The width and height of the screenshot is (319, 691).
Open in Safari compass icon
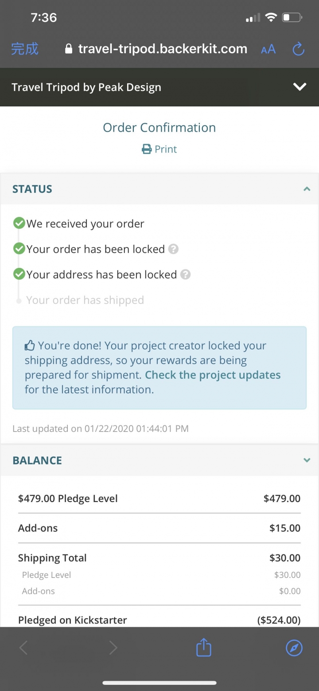point(294,648)
